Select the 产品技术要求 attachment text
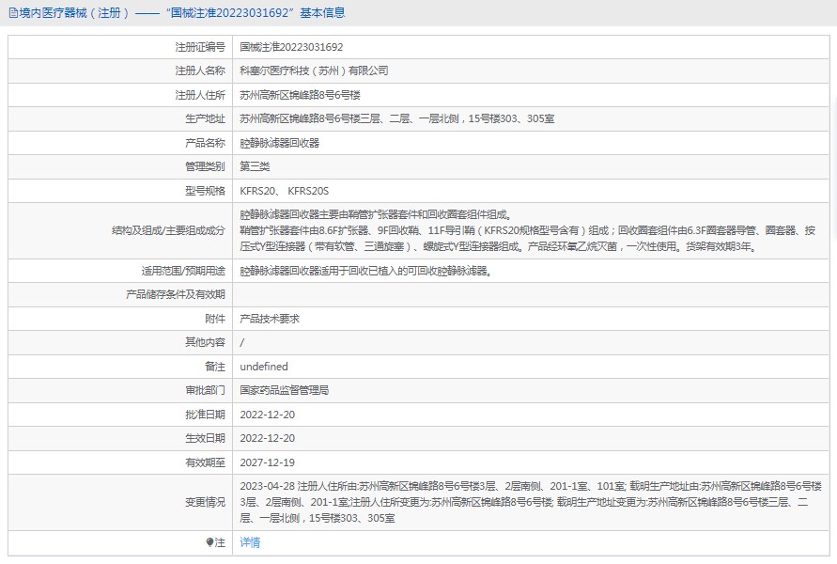This screenshot has height=564, width=837. 270,319
